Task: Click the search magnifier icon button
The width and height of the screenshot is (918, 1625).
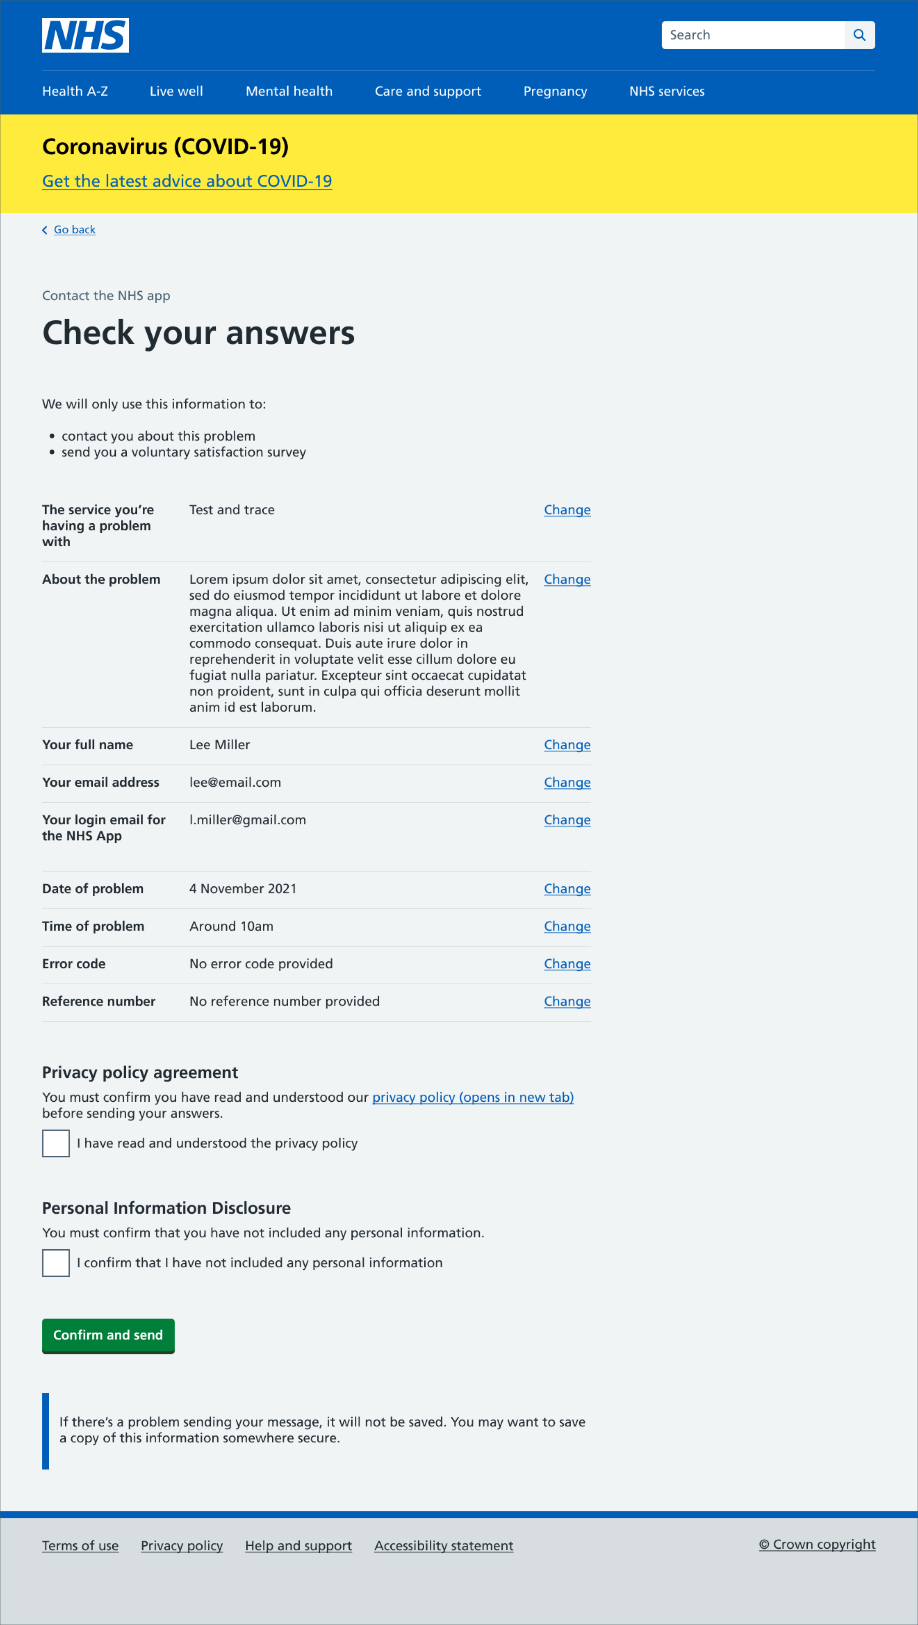Action: [859, 35]
